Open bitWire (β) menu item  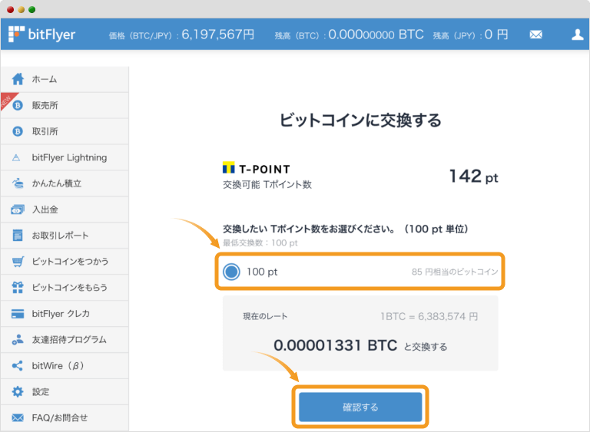coord(65,365)
